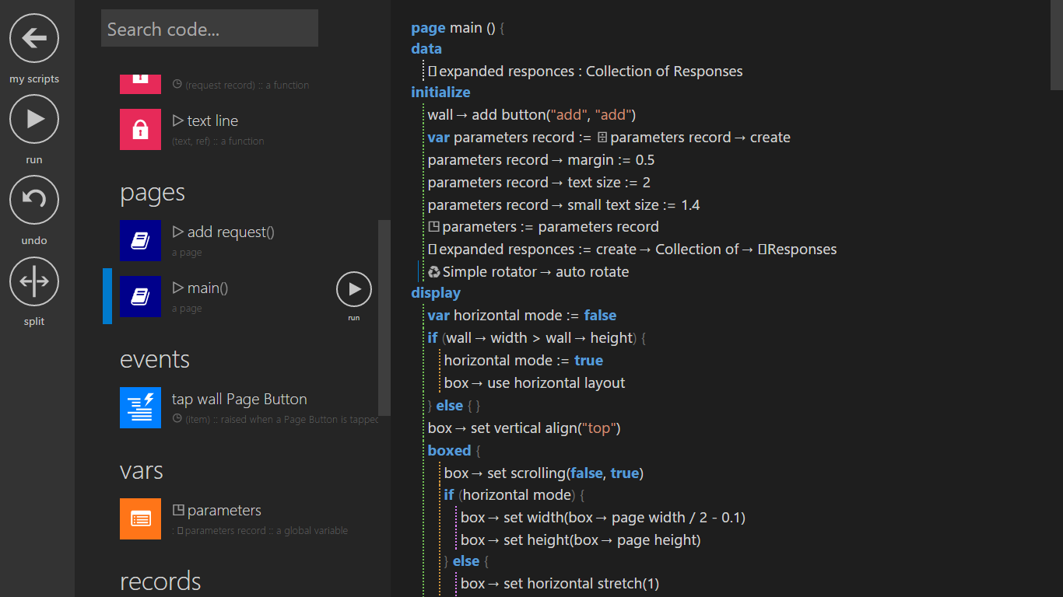
Task: Undo the last edit
Action: click(34, 200)
